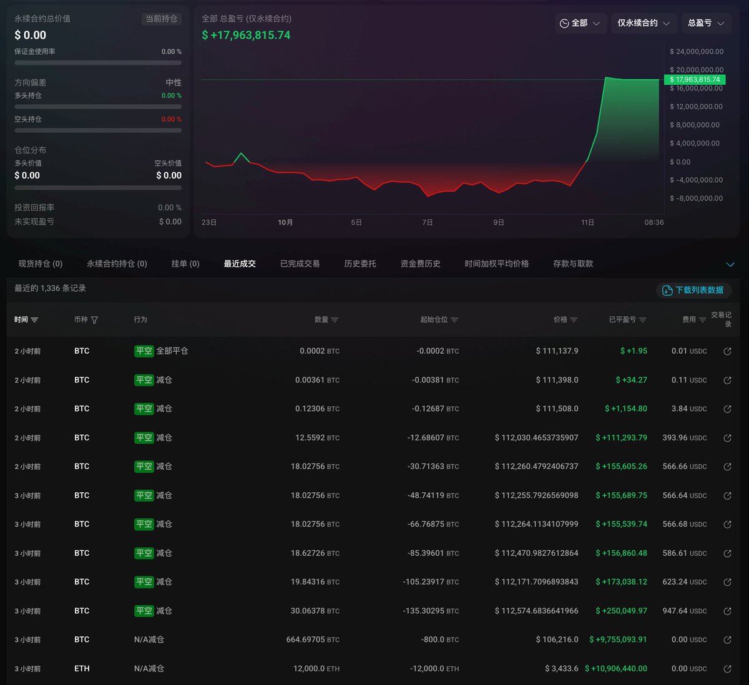Open transaction record for 19.84316 BTC trade

(727, 582)
